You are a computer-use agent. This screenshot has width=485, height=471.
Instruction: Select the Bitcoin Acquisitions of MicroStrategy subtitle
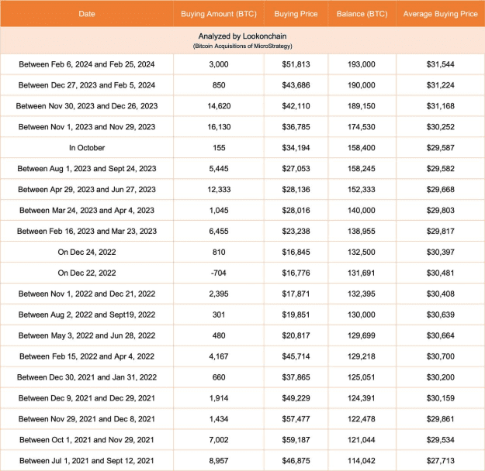242,46
